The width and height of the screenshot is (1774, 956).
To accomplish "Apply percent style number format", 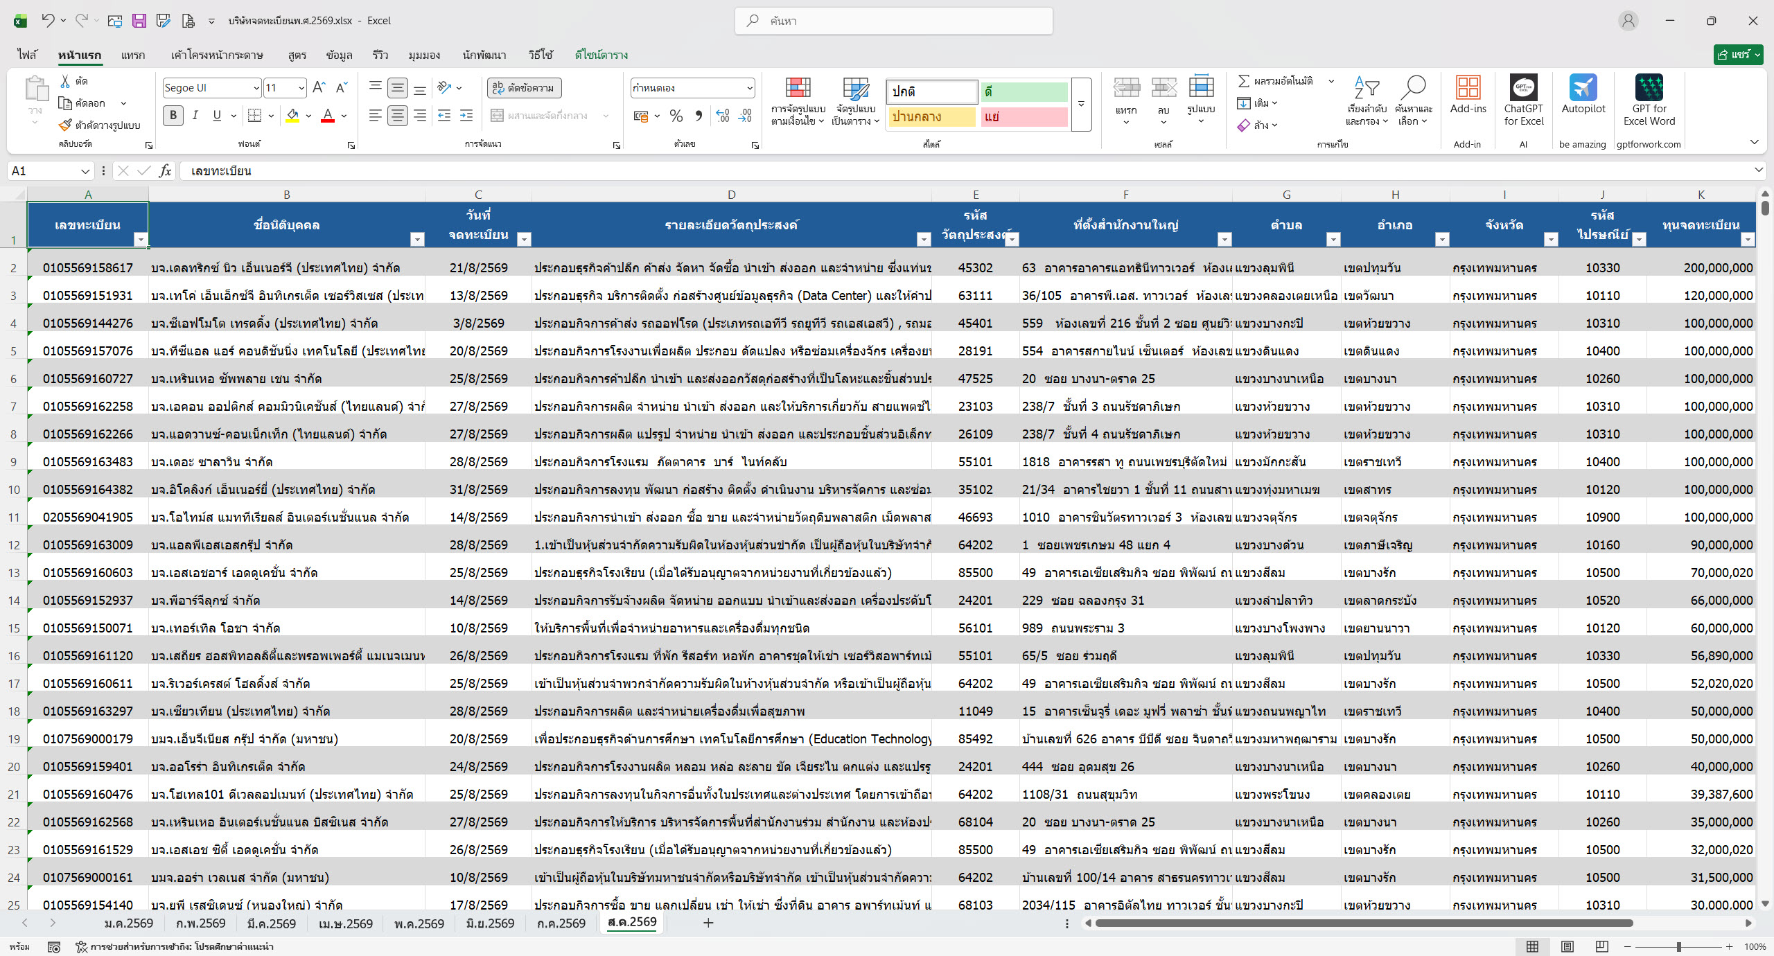I will (676, 116).
